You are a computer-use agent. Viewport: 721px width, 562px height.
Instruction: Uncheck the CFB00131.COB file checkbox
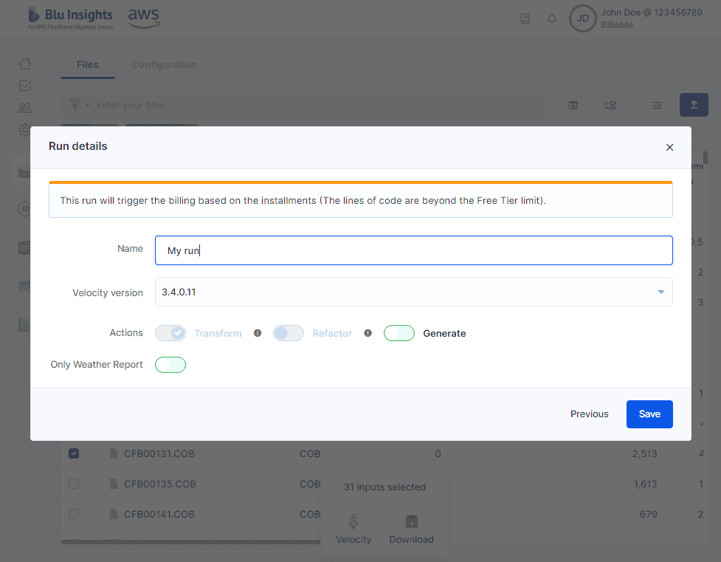coord(74,453)
